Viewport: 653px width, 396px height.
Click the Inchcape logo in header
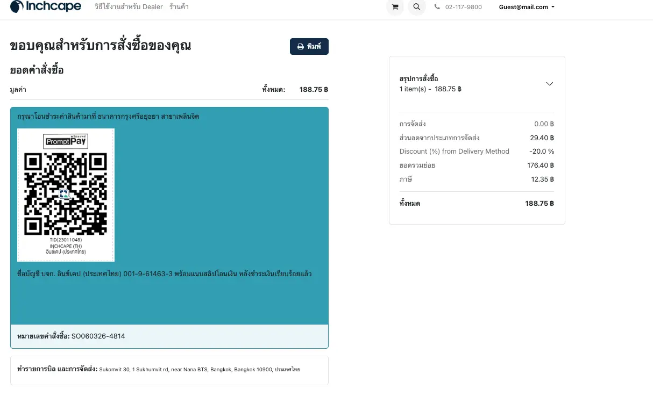click(46, 7)
